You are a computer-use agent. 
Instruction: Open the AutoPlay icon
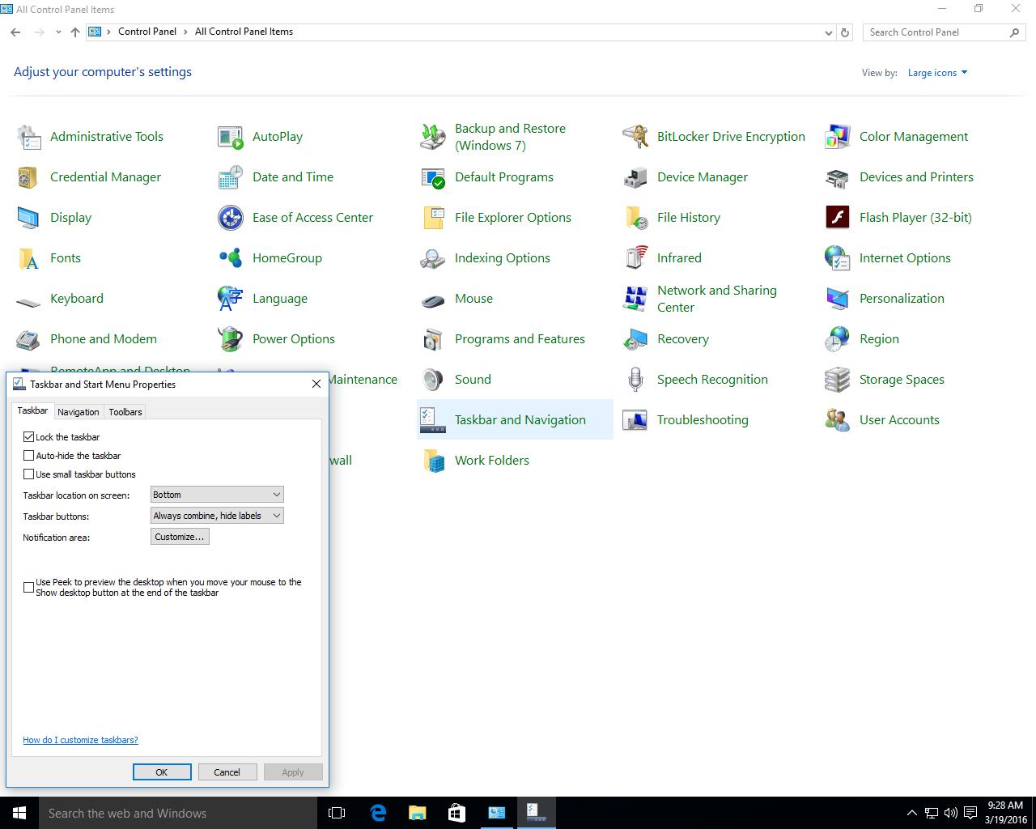[231, 137]
